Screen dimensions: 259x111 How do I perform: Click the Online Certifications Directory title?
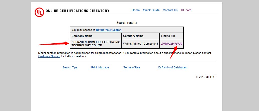coord(77,11)
